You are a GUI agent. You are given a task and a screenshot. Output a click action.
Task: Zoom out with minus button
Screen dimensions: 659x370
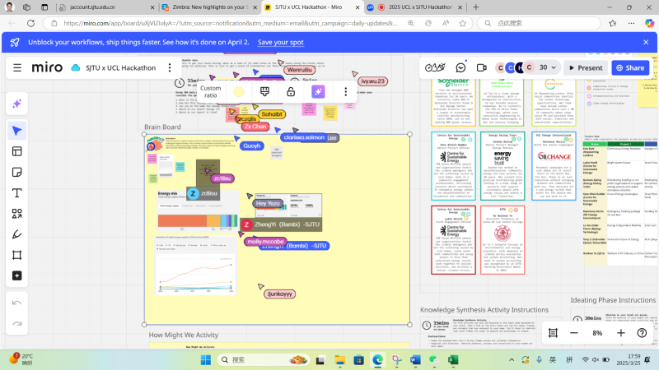click(x=574, y=333)
